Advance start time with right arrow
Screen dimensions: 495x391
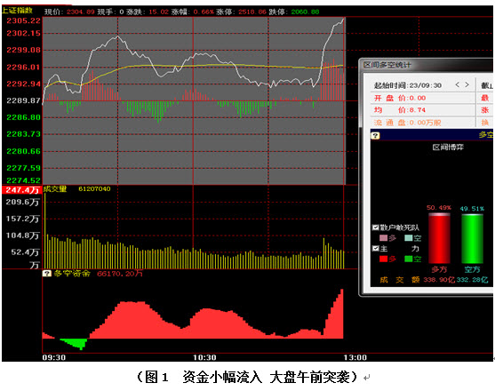[467, 84]
